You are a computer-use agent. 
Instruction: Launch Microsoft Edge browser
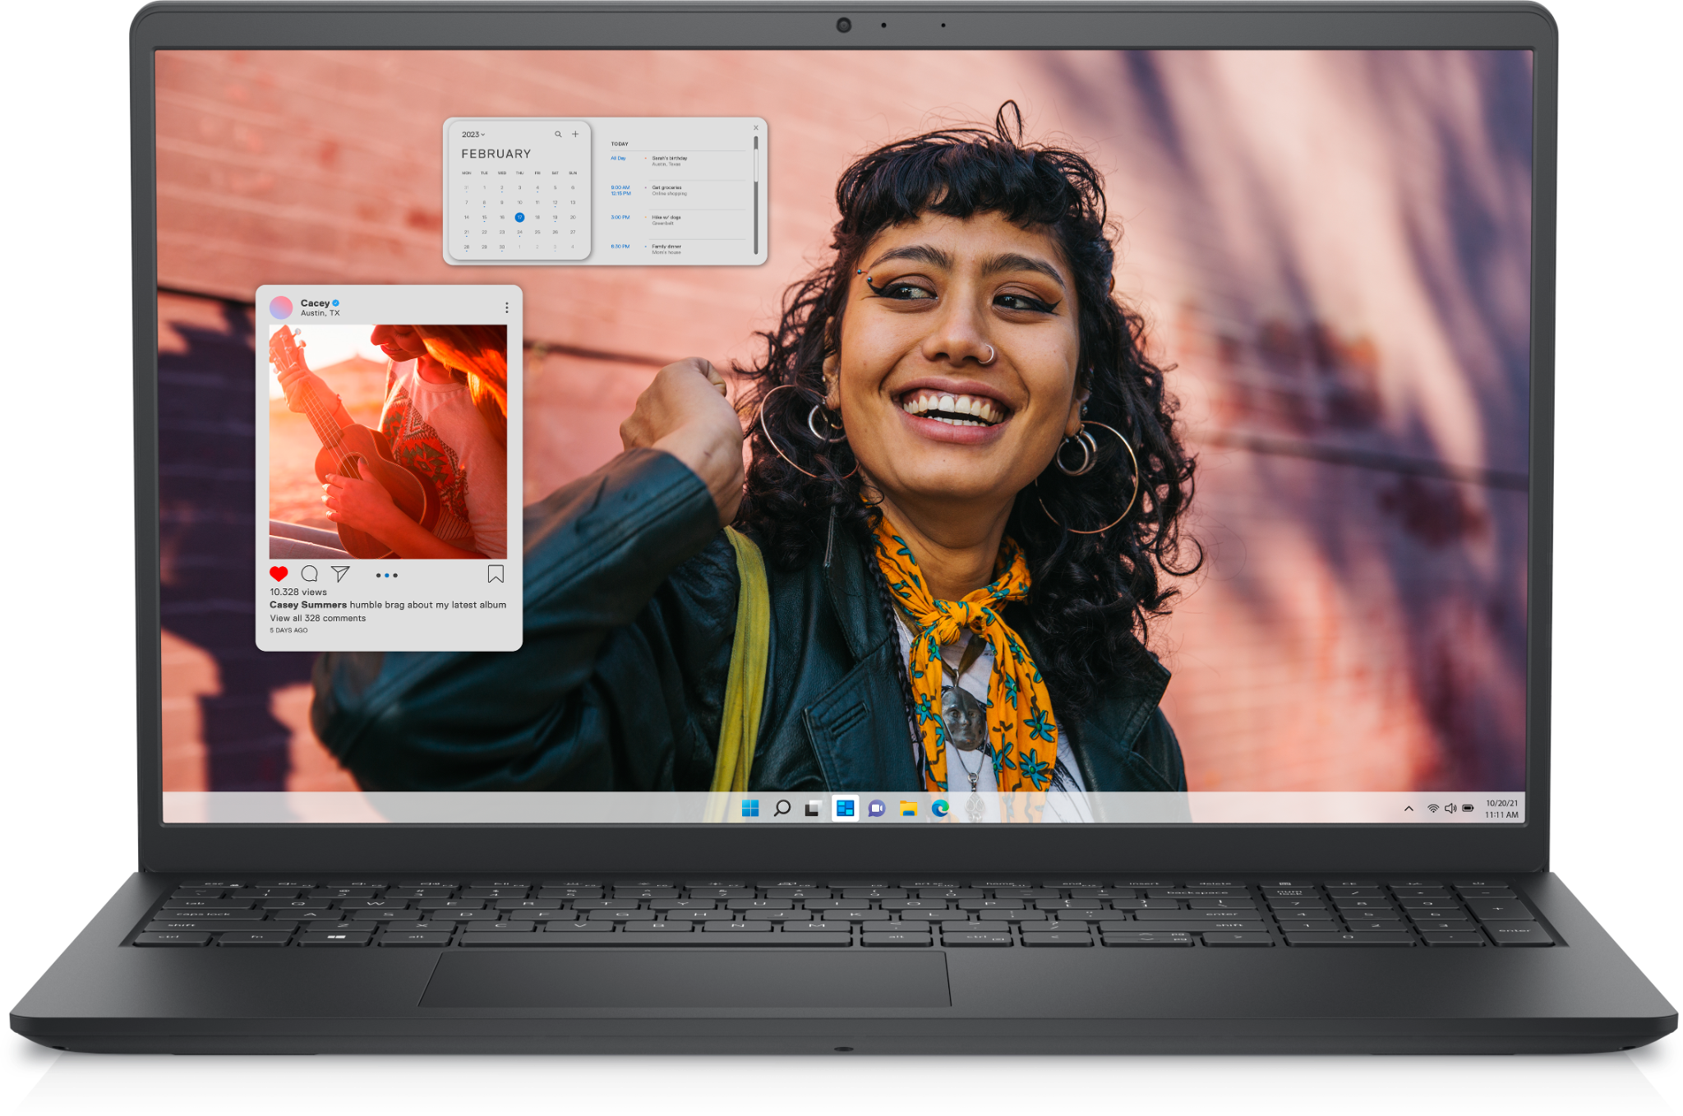click(x=940, y=809)
